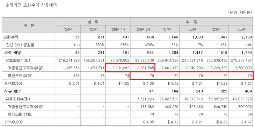Click subscriber count 800,000
The image size is (255, 127).
coord(246,107)
